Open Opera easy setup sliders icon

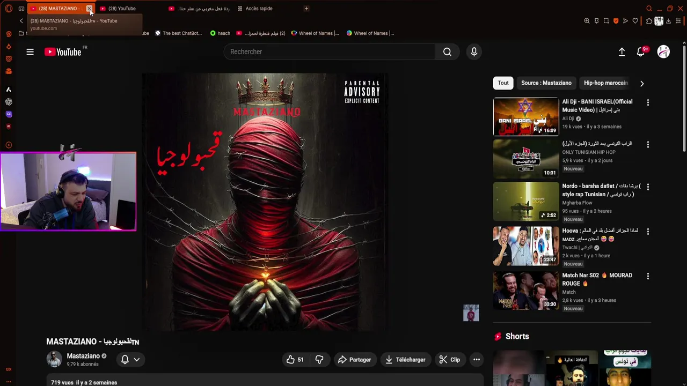(678, 21)
